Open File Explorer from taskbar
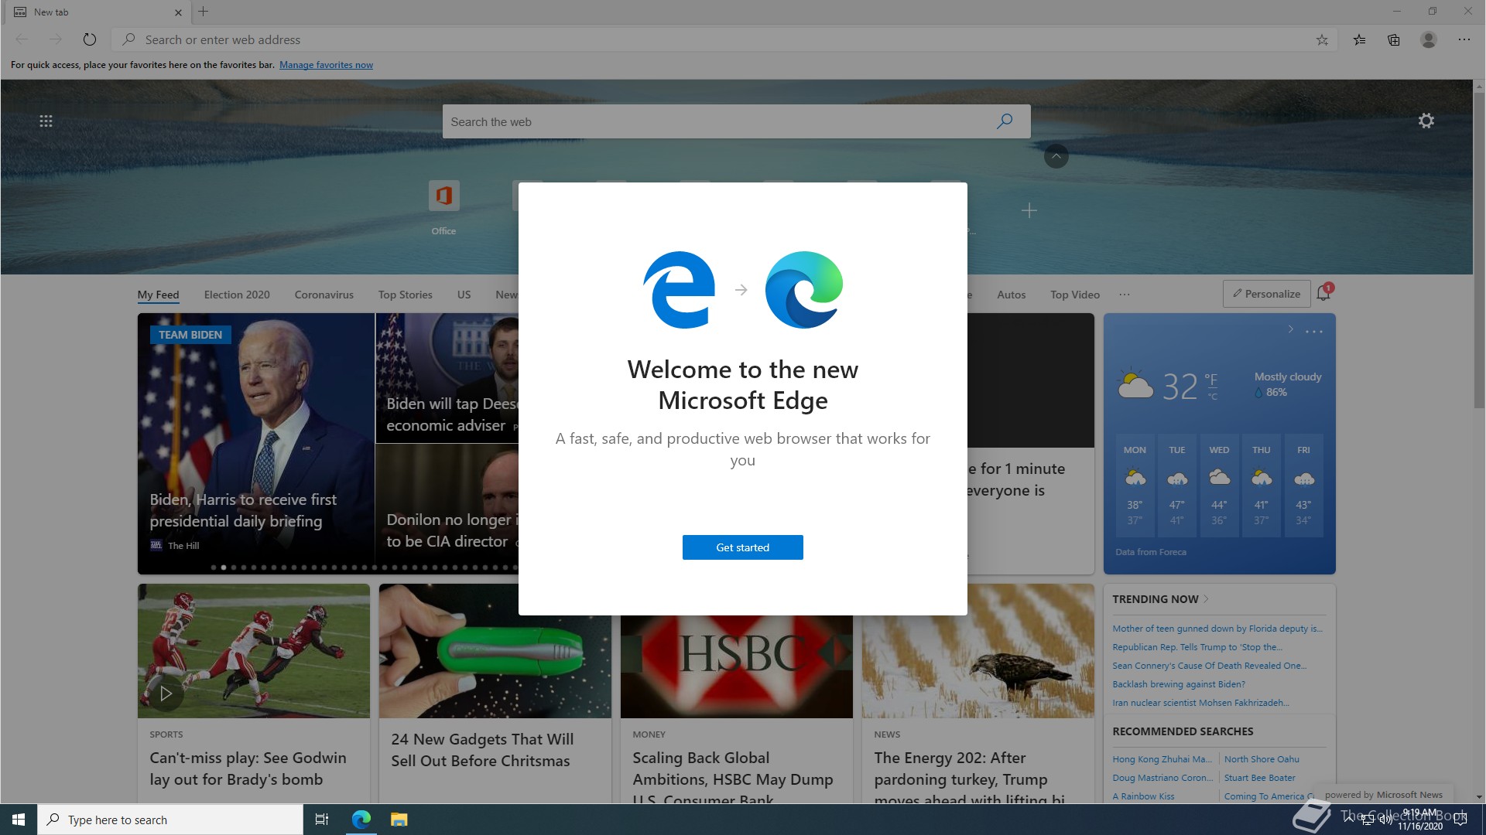1486x835 pixels. [x=399, y=820]
